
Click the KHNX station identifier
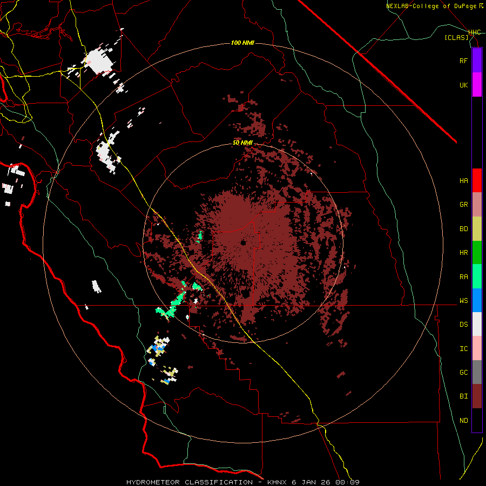coord(278,482)
